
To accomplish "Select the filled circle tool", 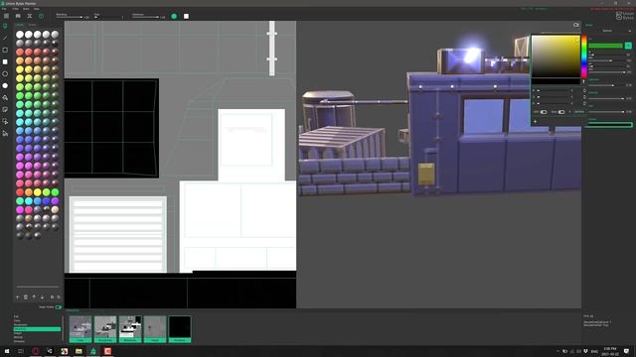I will (5, 85).
